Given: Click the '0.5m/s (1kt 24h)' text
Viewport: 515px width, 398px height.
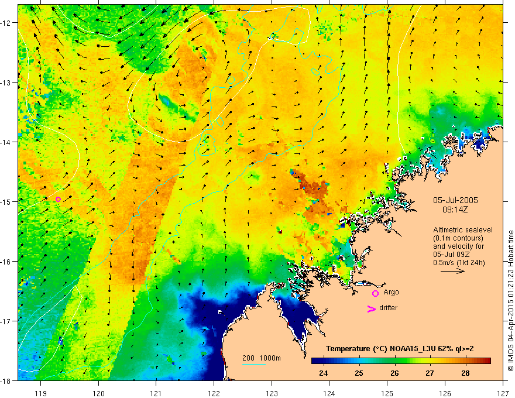Looking at the screenshot, I should point(459,263).
